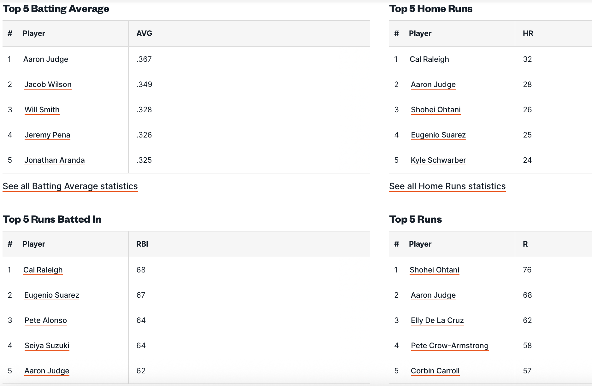Open Will Smith's player page
The height and width of the screenshot is (386, 592).
42,110
